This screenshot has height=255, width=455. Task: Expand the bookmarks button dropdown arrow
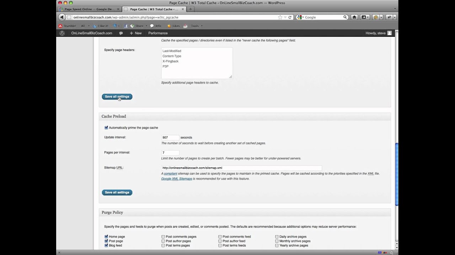click(x=368, y=17)
